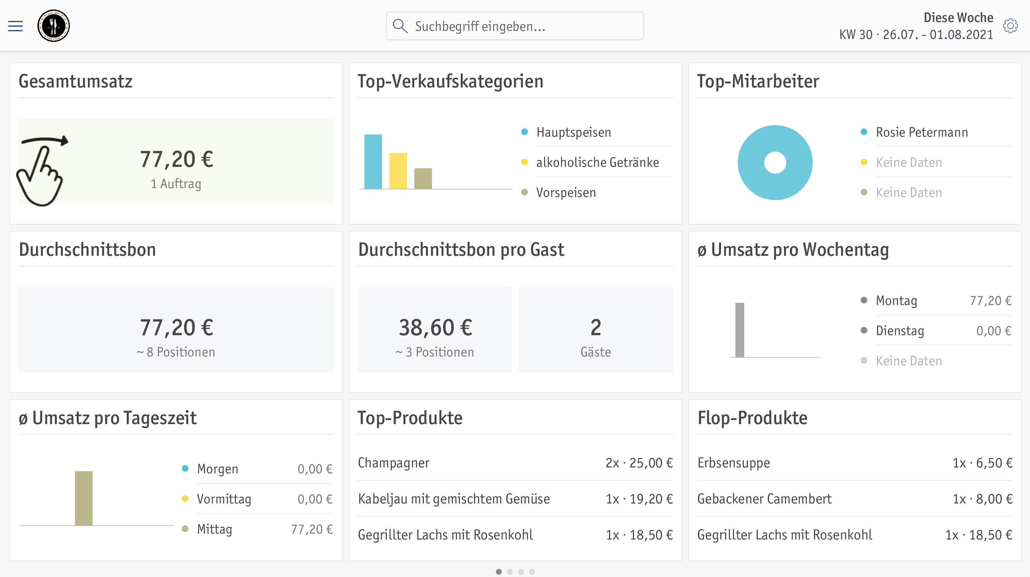Open the 38,60 € per guest tile
This screenshot has height=577, width=1030.
435,330
